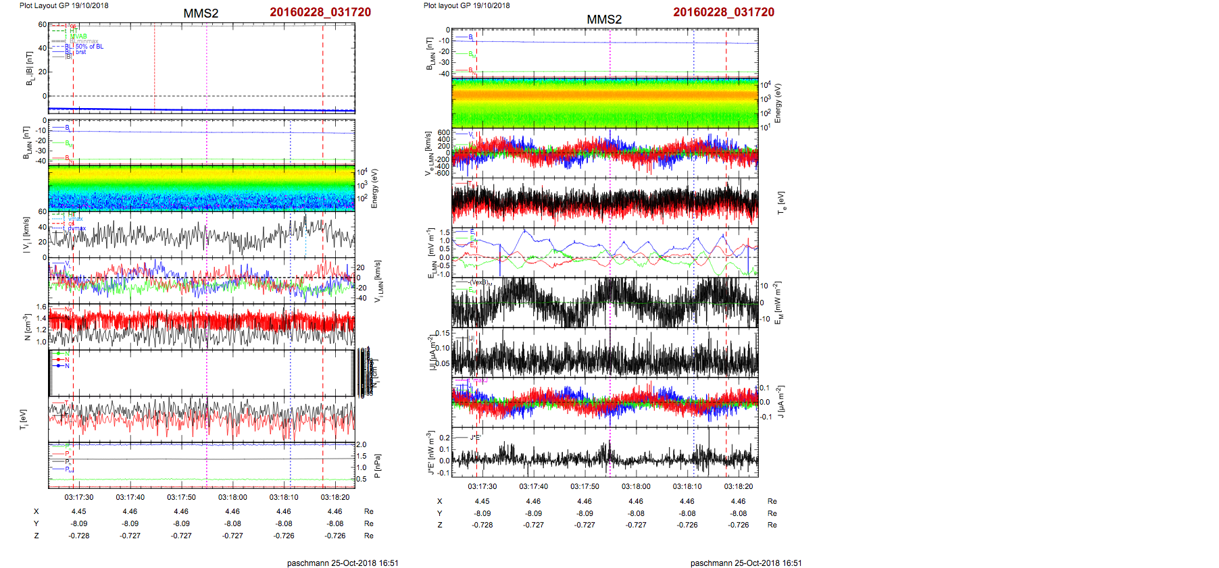The width and height of the screenshot is (1219, 568).
Task: Click the 'Energy (eV)' axis label on right plot
Action: (x=778, y=103)
